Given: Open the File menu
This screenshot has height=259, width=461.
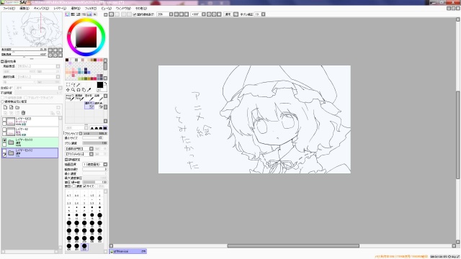Looking at the screenshot, I should (x=9, y=9).
